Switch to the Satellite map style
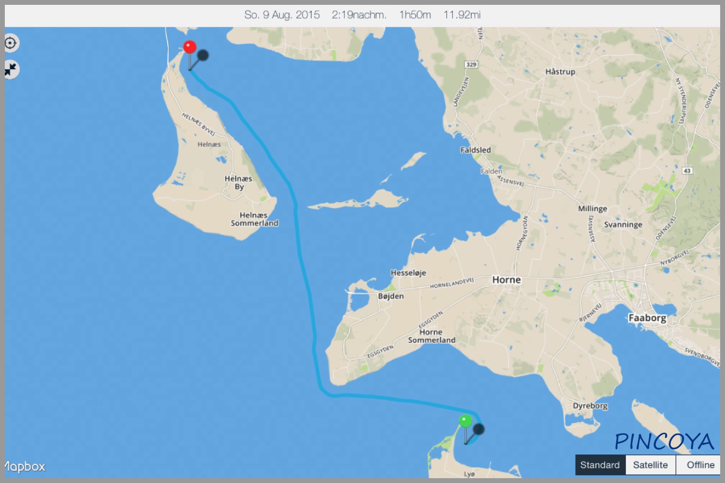Viewport: 725px width, 483px height. click(x=651, y=465)
